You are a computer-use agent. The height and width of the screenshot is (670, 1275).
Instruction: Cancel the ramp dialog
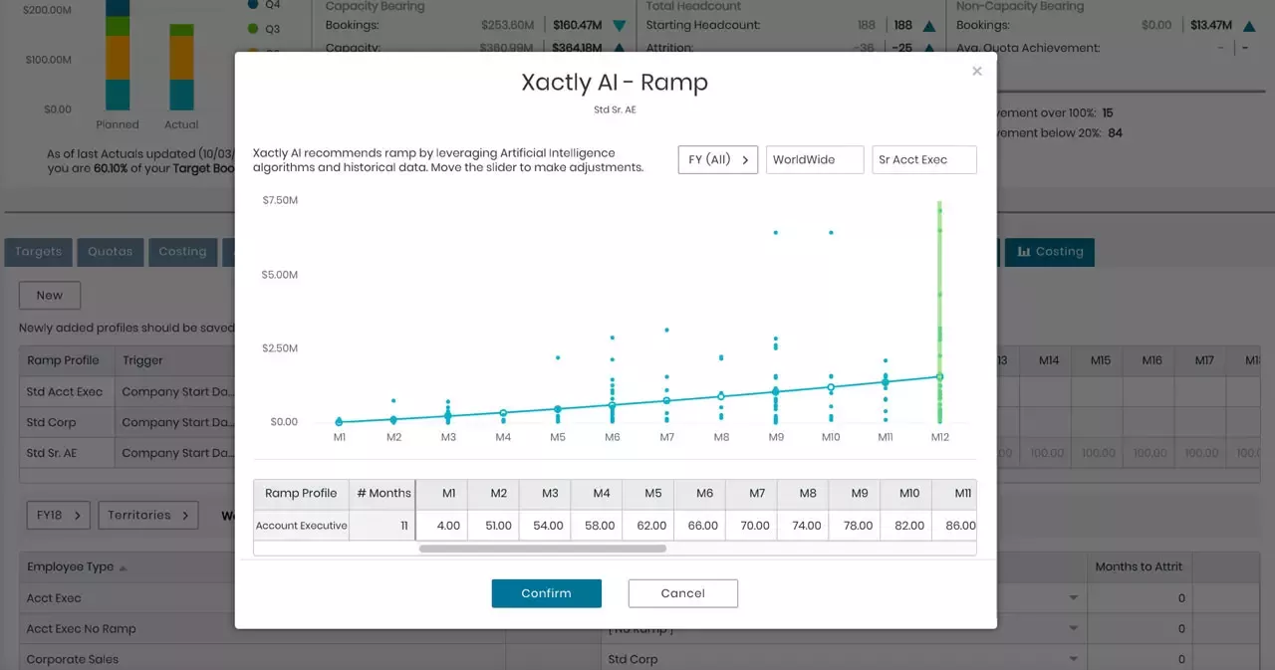point(683,593)
